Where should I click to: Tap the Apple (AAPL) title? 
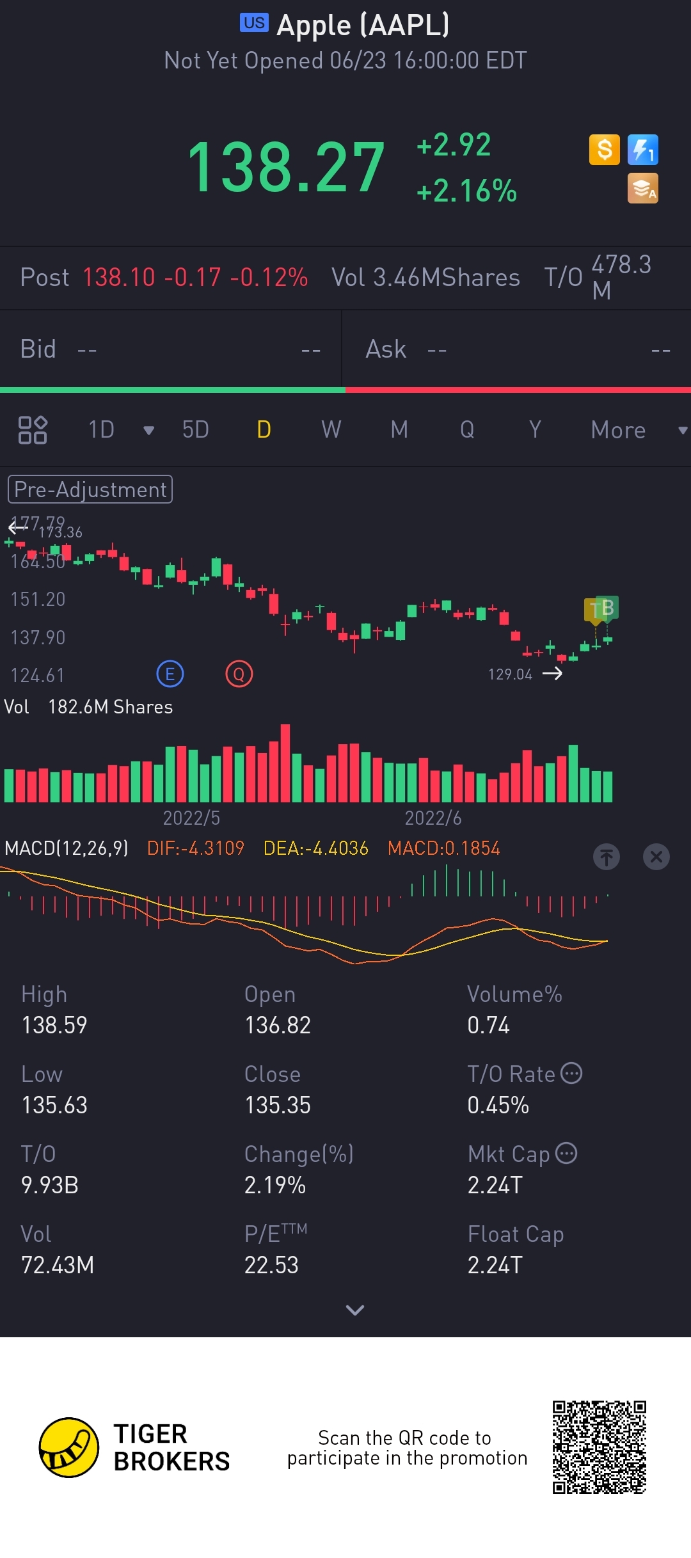tap(363, 26)
